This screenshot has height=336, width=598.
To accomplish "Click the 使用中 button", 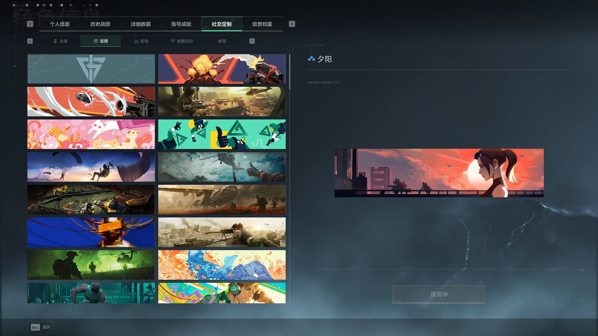I will click(439, 294).
